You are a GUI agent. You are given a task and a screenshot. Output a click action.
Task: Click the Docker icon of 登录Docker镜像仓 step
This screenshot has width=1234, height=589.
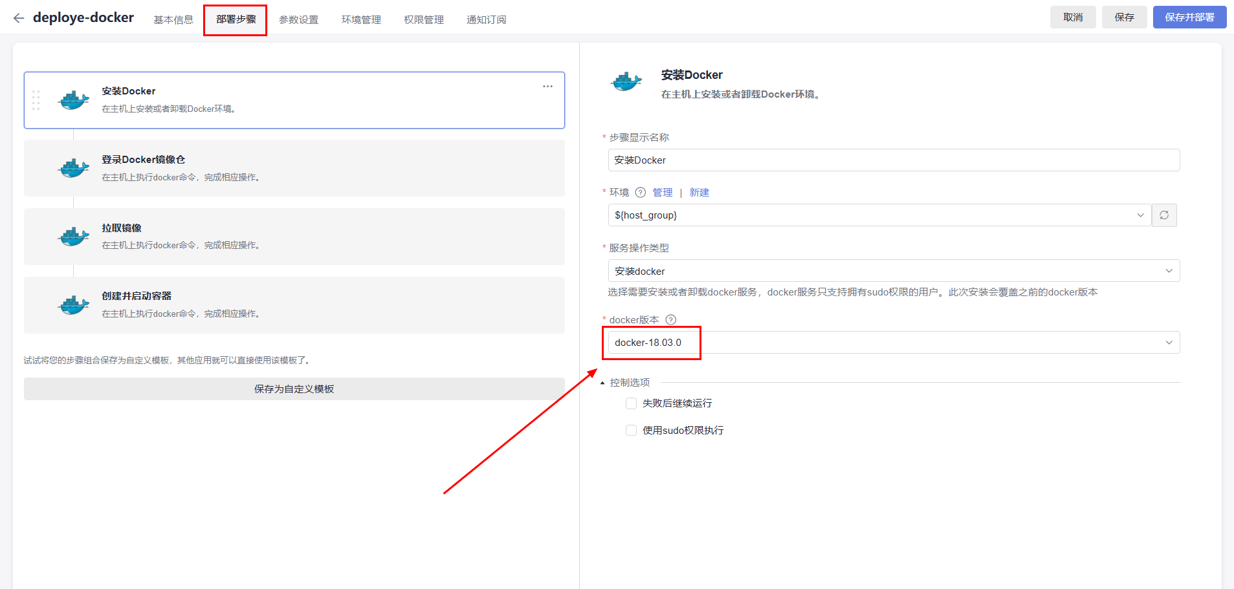point(74,168)
